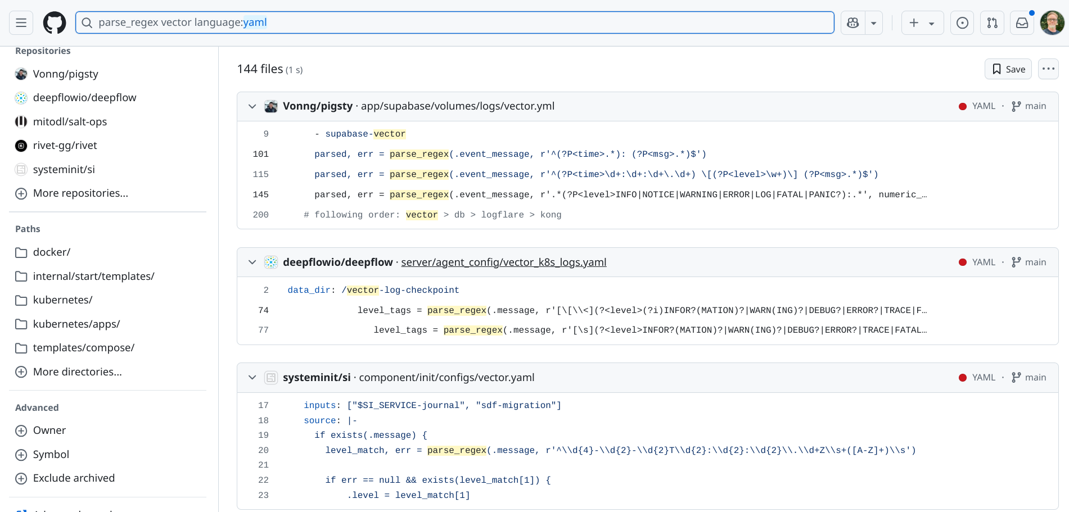Click systeminit avatar in result header
Viewport: 1069px width, 512px height.
tap(271, 378)
